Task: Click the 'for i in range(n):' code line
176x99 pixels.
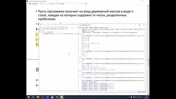Action: coord(46,32)
